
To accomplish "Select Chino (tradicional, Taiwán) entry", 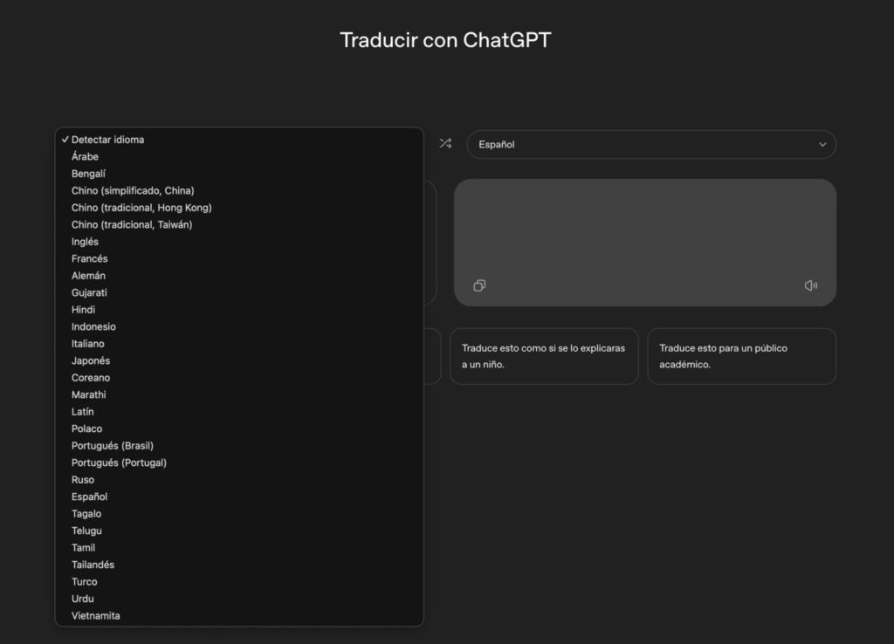I will pos(132,224).
